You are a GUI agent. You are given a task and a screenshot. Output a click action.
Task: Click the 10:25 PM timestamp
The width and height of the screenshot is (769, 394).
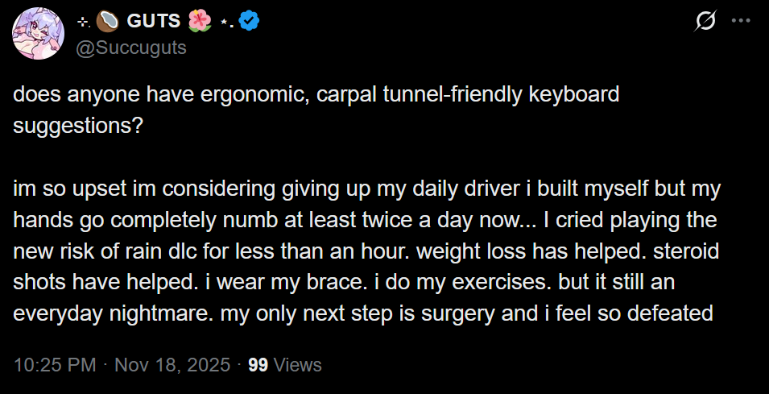click(55, 365)
